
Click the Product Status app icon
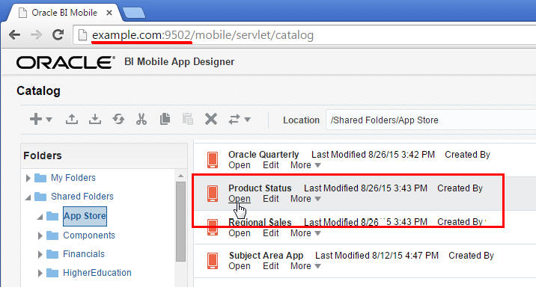click(x=213, y=194)
